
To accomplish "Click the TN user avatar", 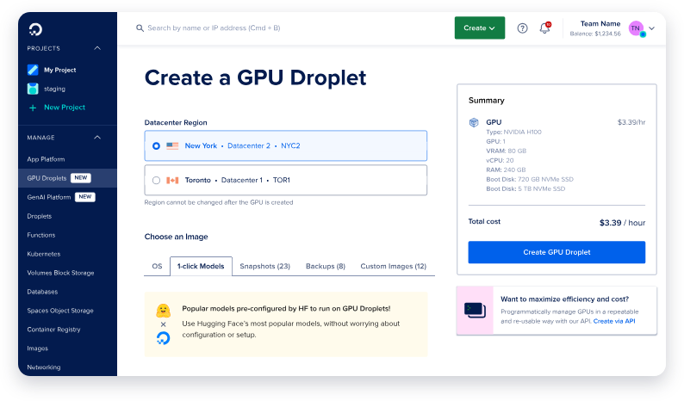I will tap(636, 28).
